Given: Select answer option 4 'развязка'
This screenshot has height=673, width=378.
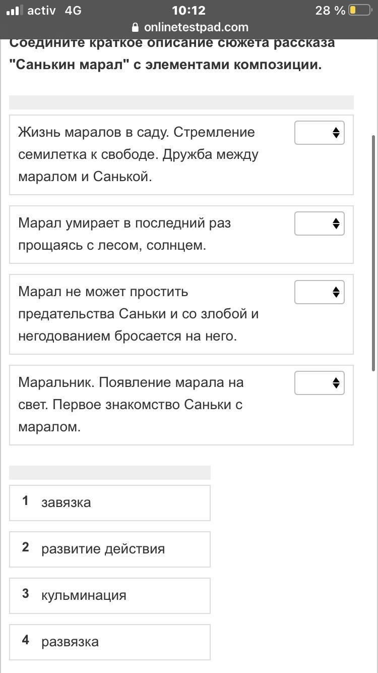Looking at the screenshot, I should [x=109, y=642].
